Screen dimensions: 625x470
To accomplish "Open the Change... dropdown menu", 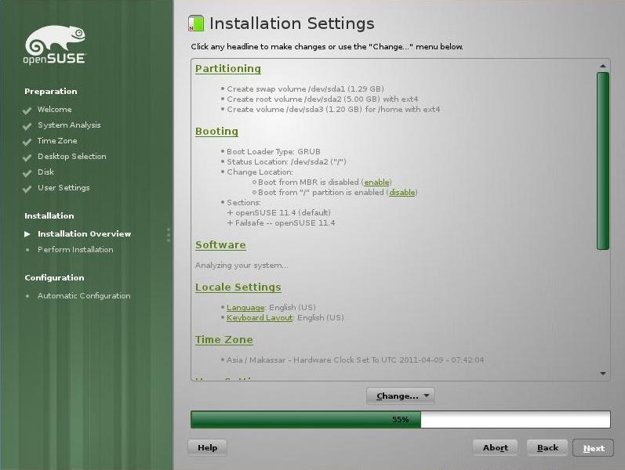I will coord(401,396).
